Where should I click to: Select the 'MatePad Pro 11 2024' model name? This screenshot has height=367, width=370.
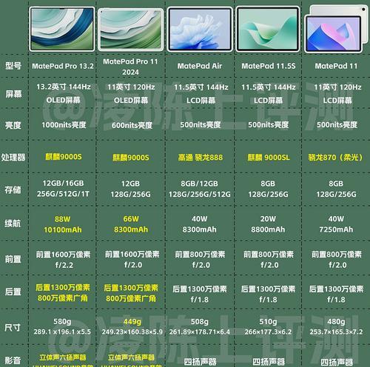130,67
